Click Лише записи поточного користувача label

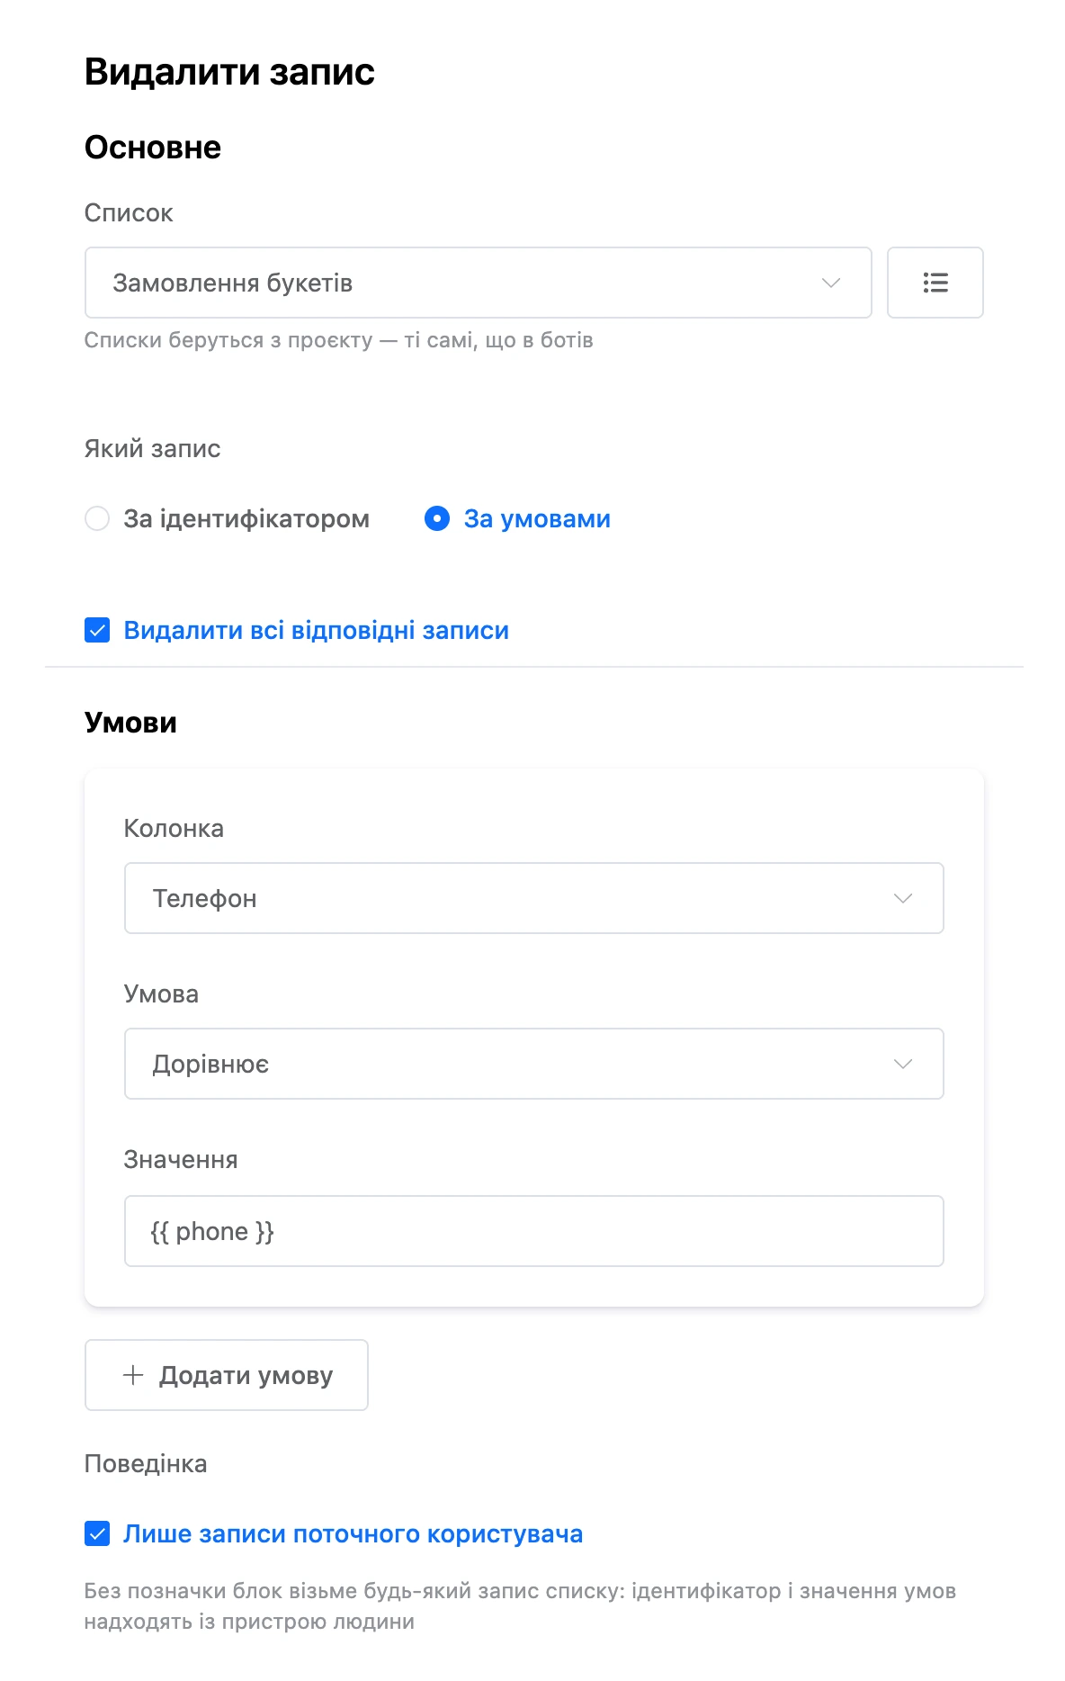point(354,1534)
